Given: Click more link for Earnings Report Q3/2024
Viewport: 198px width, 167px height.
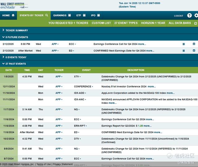Looking at the screenshot, I should click(x=148, y=126).
